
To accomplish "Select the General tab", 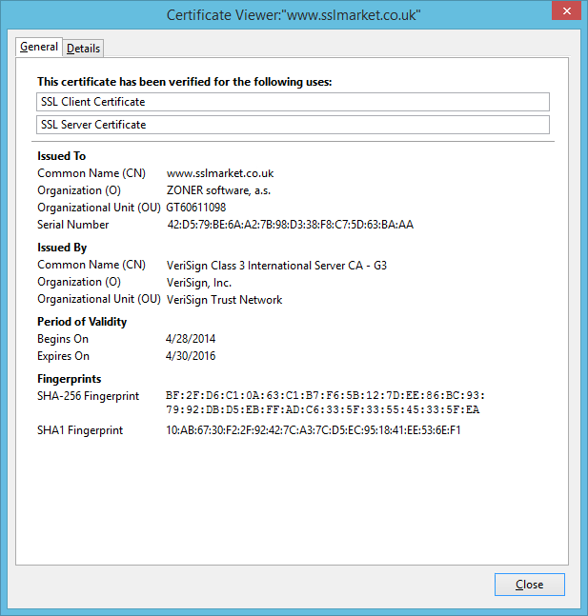I will (x=39, y=47).
